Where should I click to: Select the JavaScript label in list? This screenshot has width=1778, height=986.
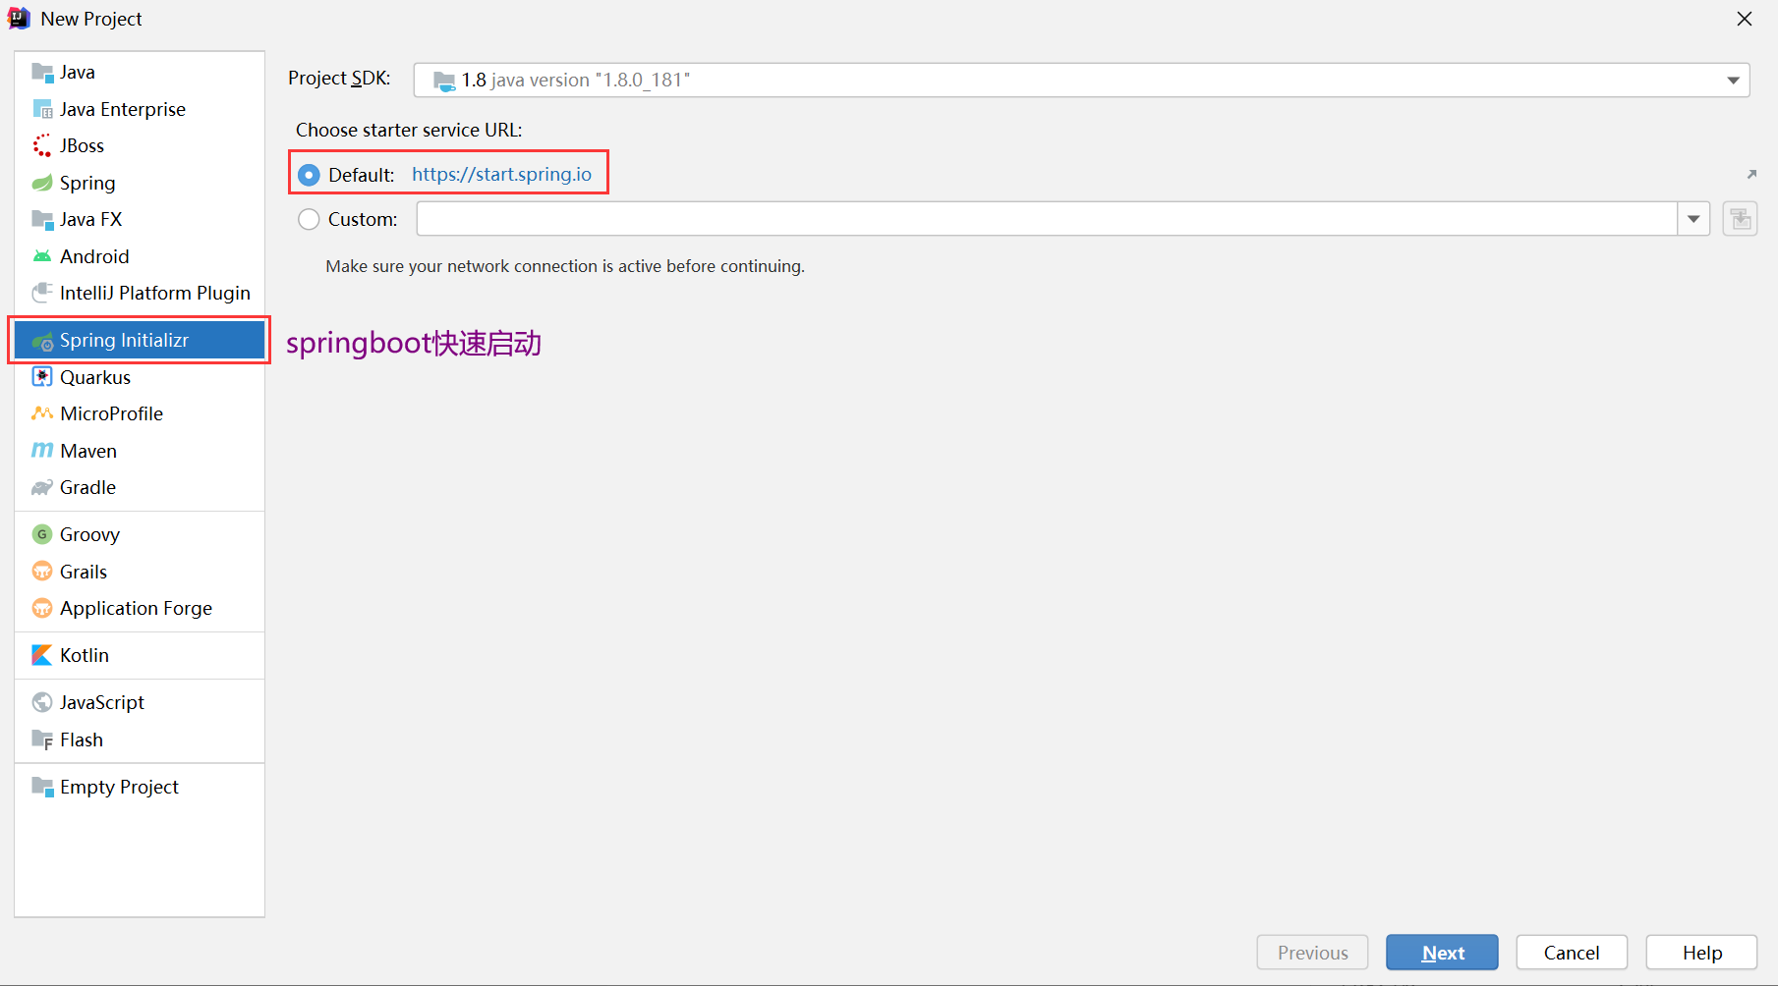[x=102, y=702]
